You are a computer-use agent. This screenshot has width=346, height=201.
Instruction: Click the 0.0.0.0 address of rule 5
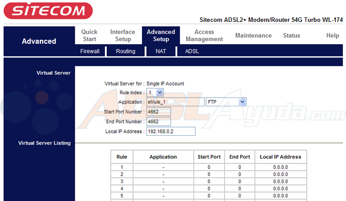coord(280,196)
